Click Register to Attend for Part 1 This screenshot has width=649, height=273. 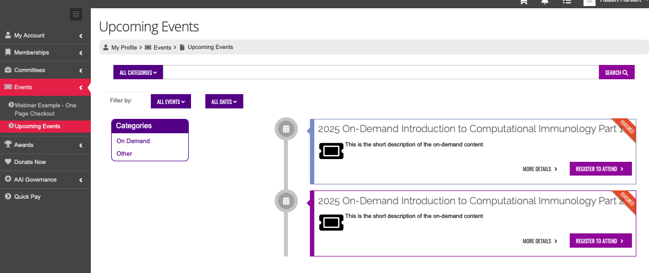point(600,169)
